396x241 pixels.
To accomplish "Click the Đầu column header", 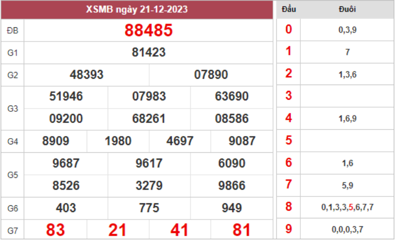I will point(289,9).
